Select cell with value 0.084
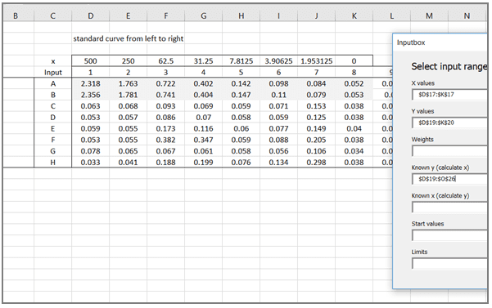 [316, 83]
